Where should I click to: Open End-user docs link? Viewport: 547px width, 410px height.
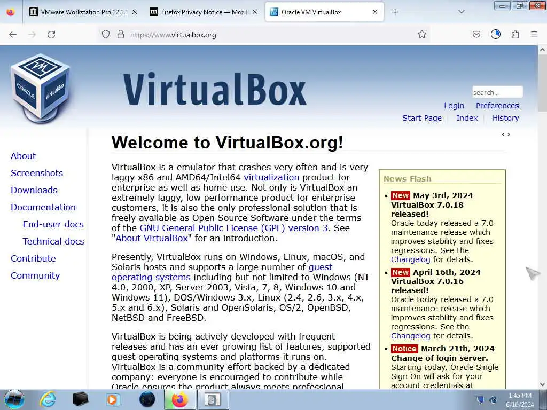click(53, 224)
